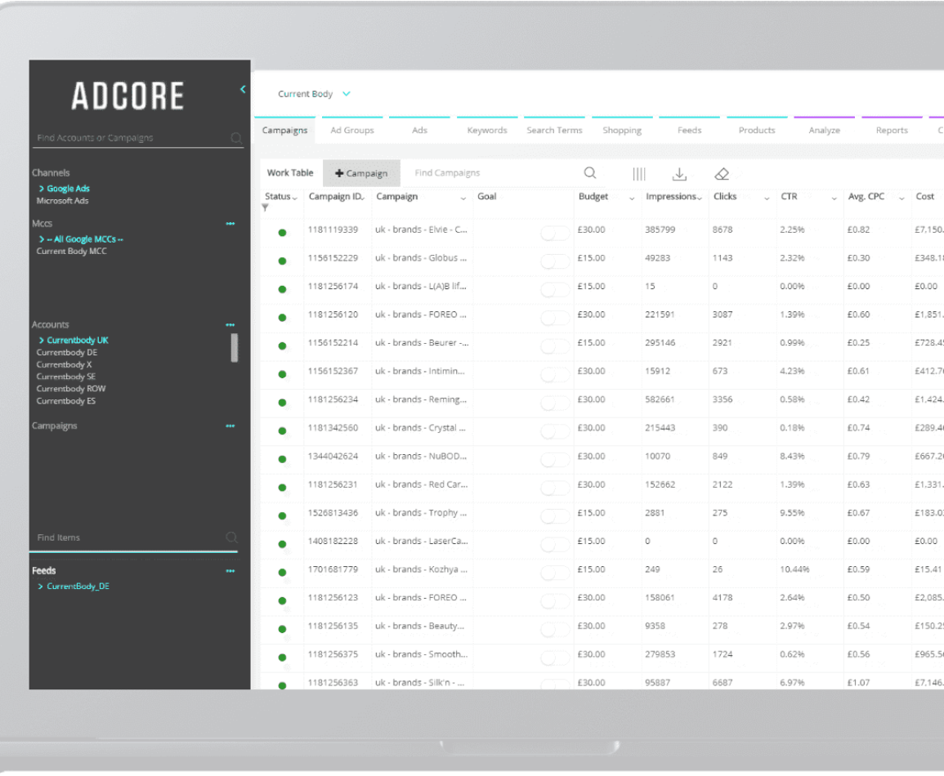Click status dot for campaign 1181256174
The image size is (944, 776).
[282, 289]
